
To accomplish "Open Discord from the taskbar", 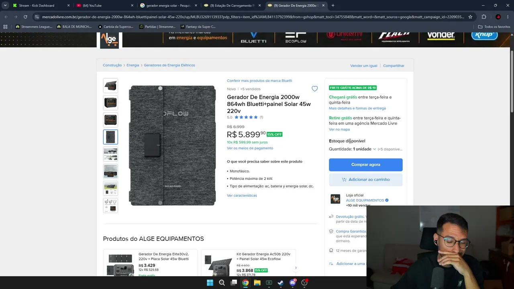I will click(x=293, y=283).
